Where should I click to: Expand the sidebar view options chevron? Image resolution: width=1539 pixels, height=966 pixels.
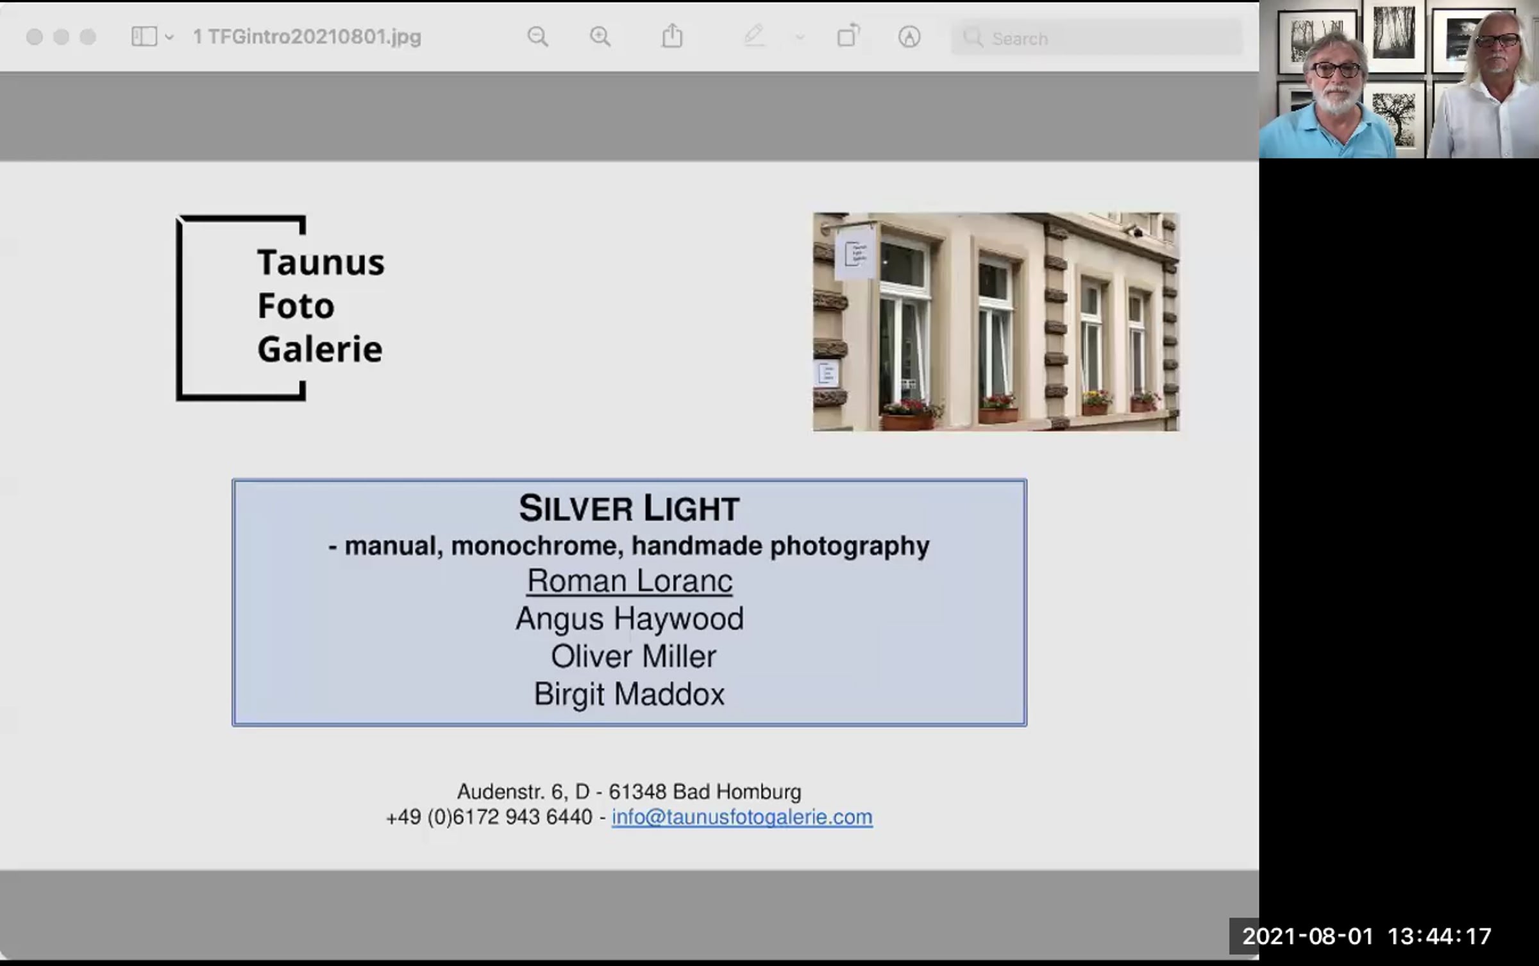point(169,37)
